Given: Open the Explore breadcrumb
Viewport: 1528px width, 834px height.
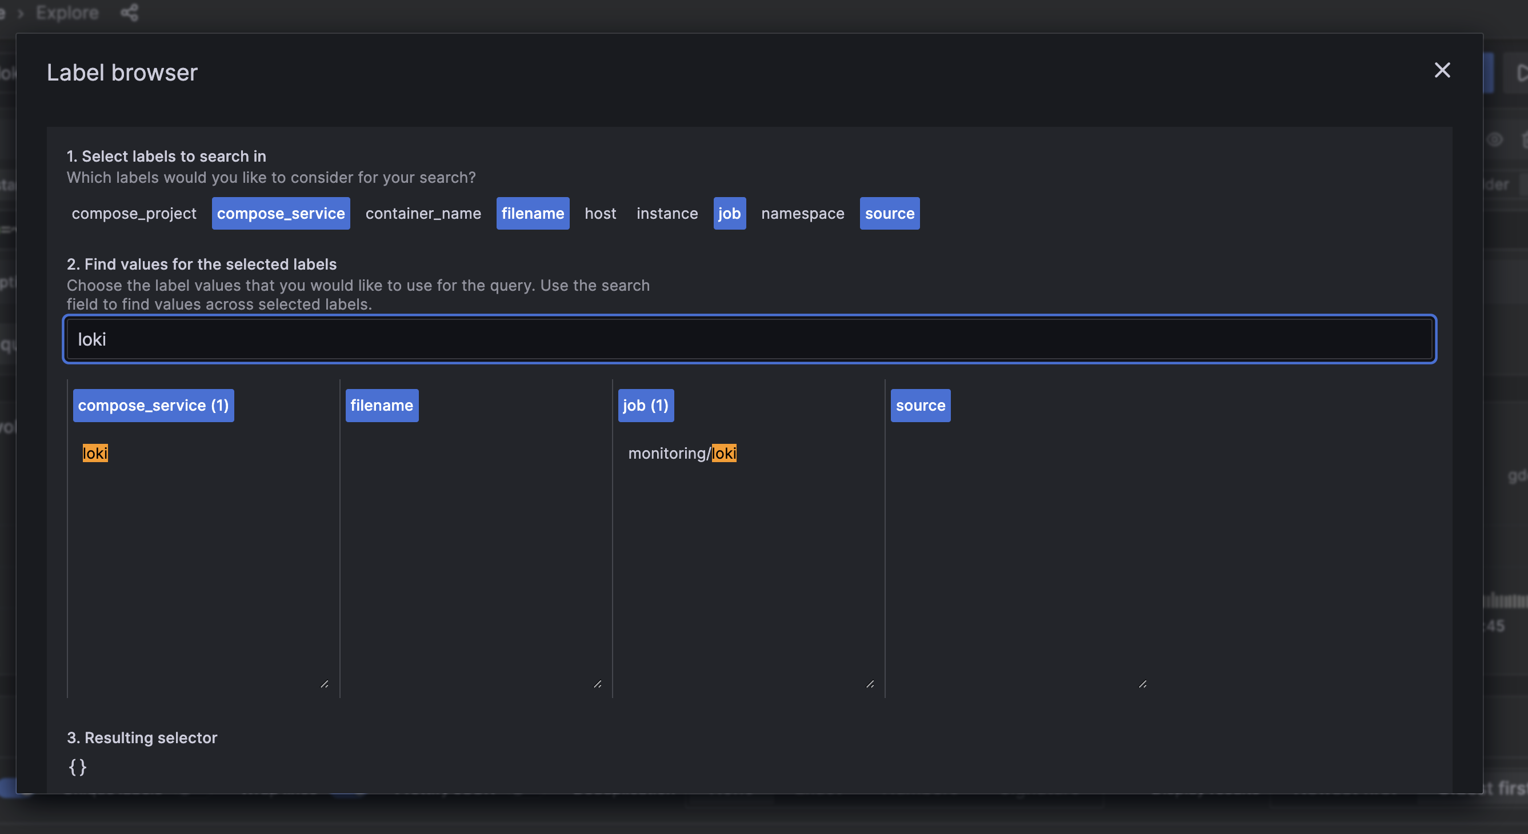Looking at the screenshot, I should [x=67, y=13].
